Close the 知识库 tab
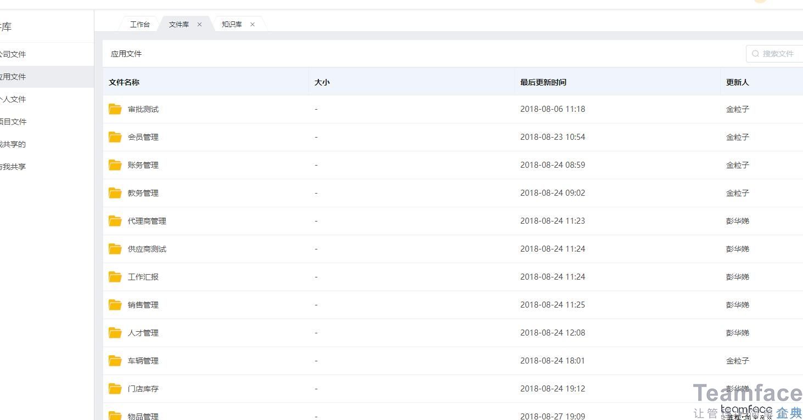The height and width of the screenshot is (420, 803). [x=252, y=25]
